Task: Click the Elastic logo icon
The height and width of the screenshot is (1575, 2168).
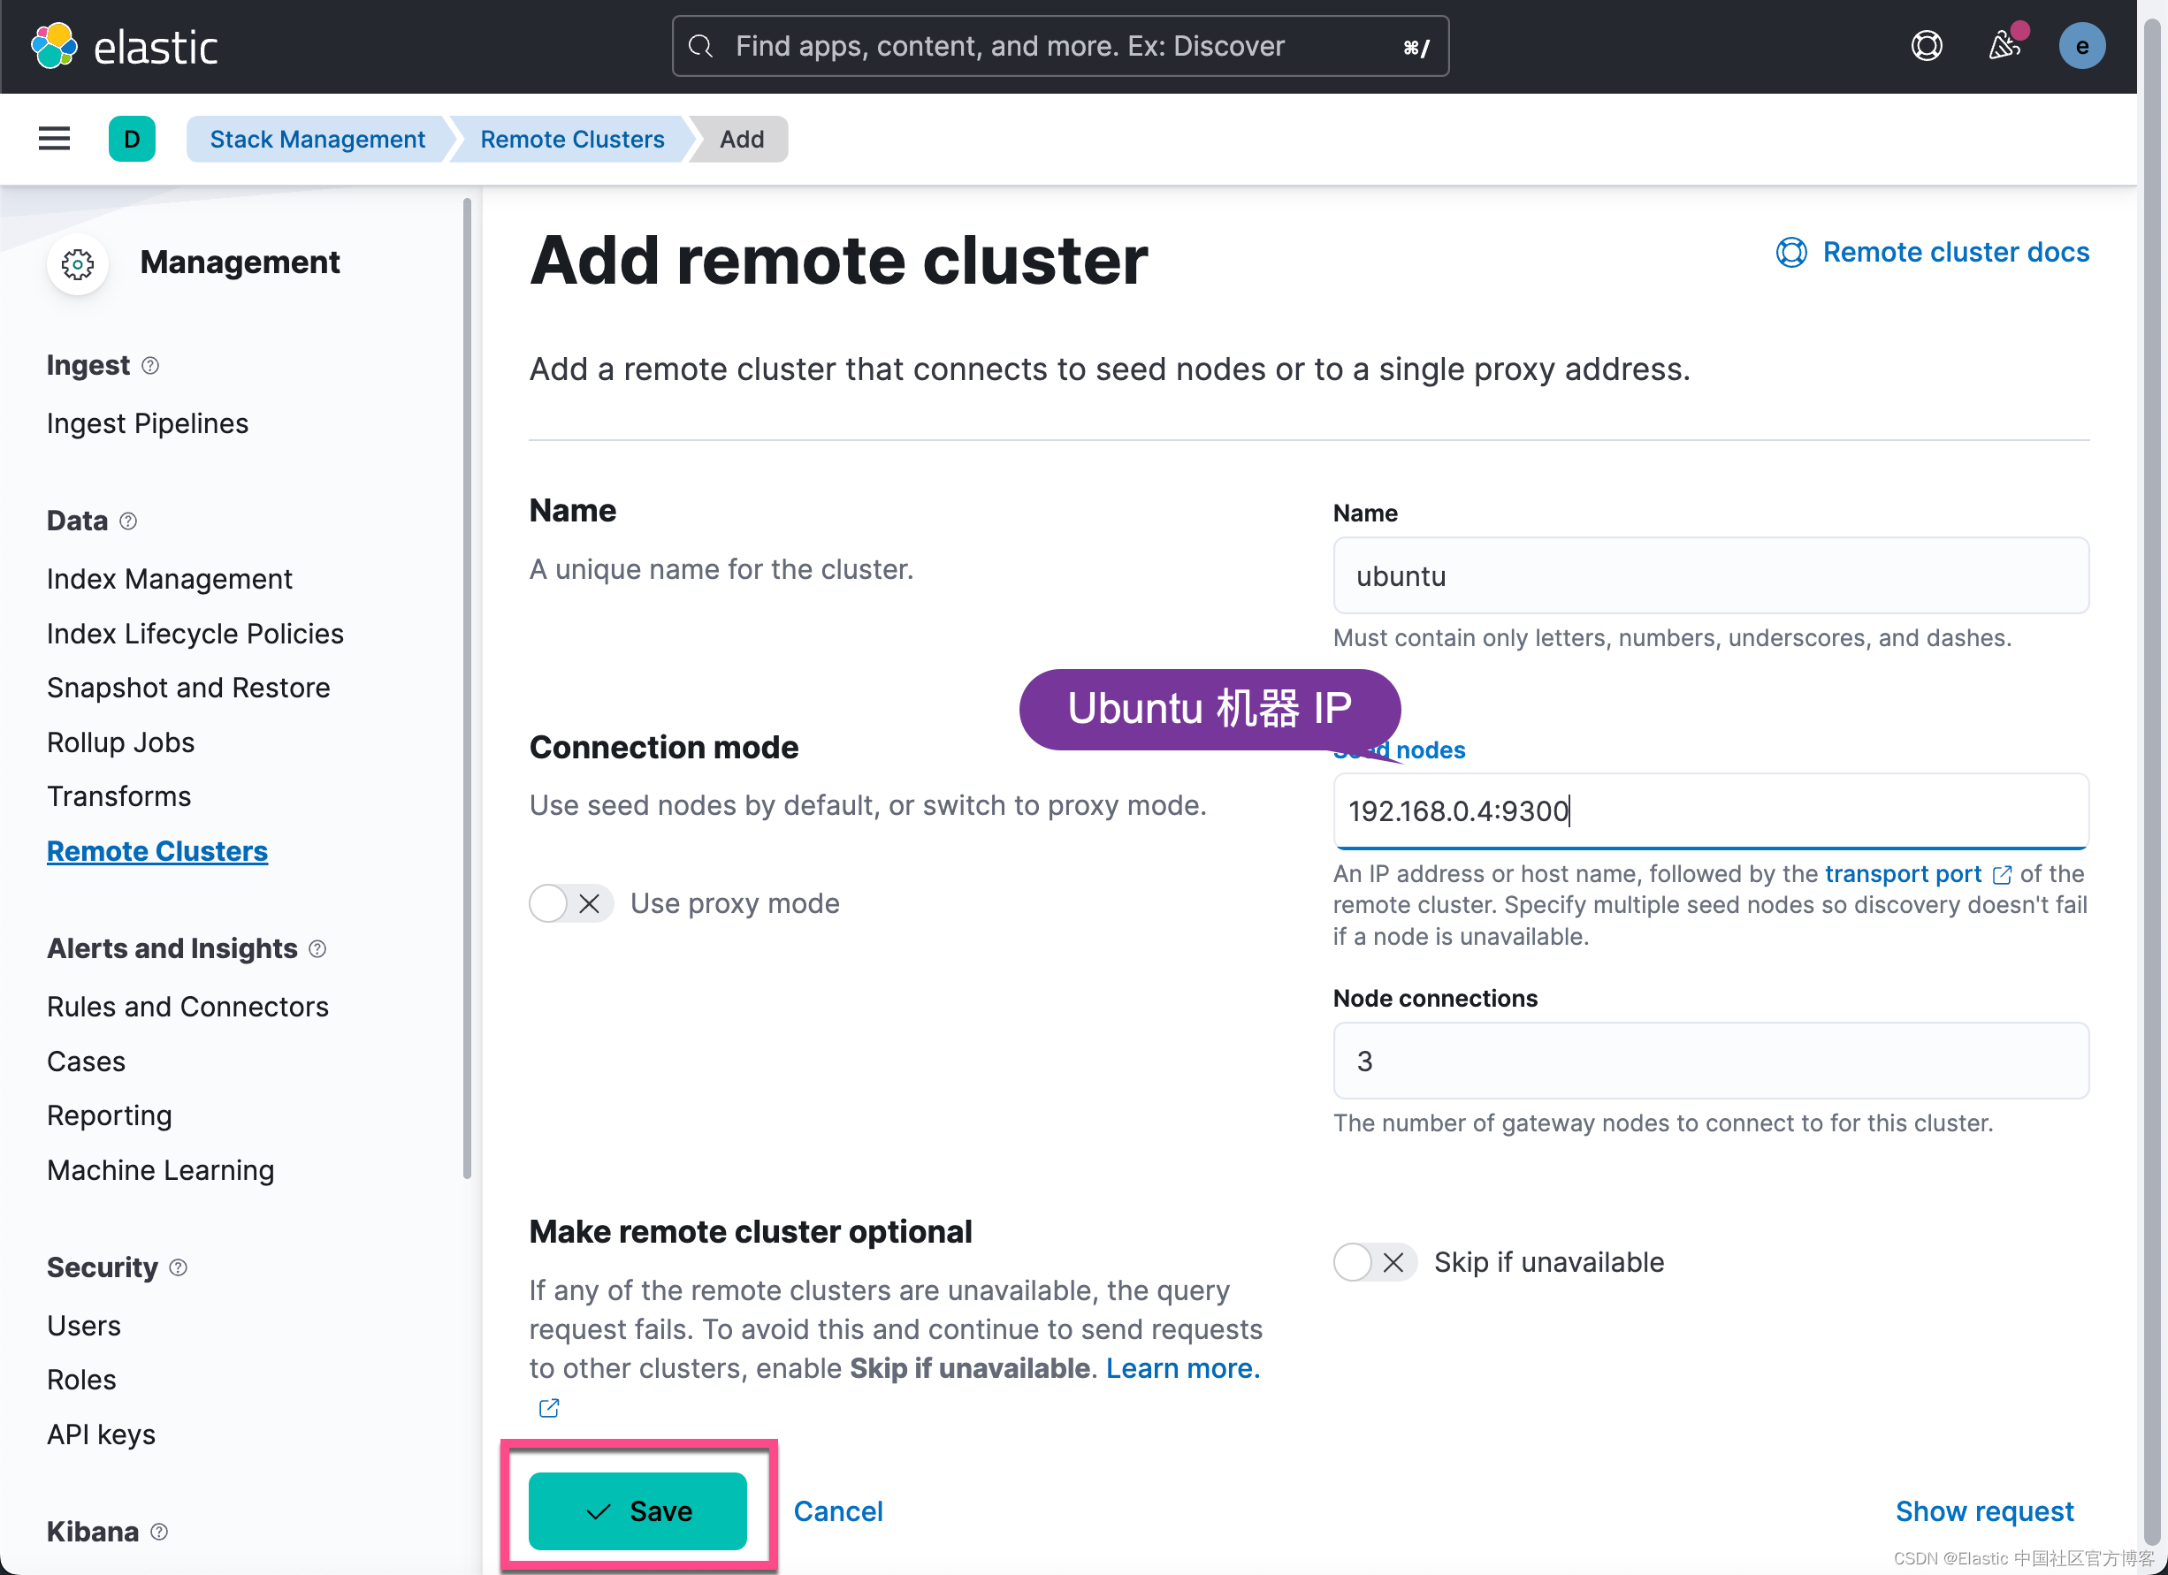Action: 54,46
